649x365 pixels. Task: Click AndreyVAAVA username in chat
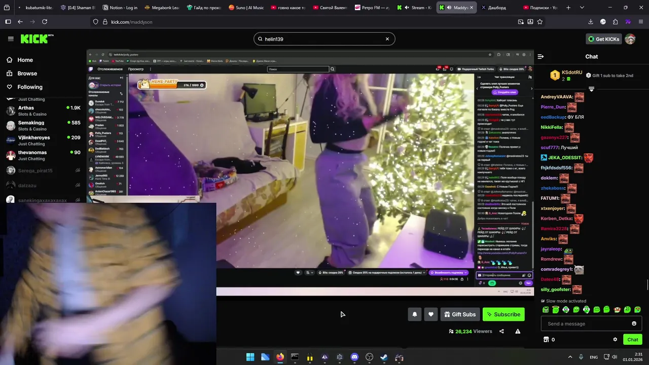(x=557, y=97)
